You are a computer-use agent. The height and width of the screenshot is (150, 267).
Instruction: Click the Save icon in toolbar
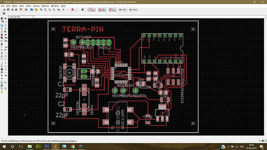[8, 10]
